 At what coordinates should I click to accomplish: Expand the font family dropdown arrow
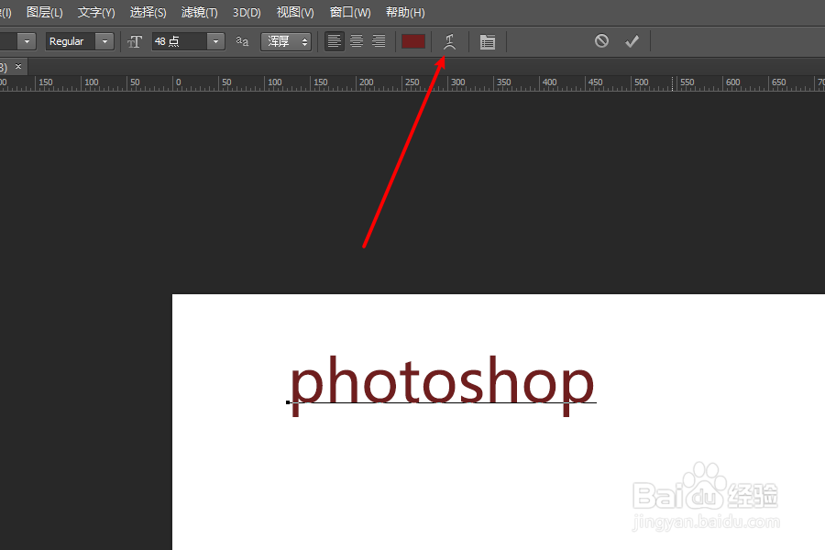[x=27, y=41]
